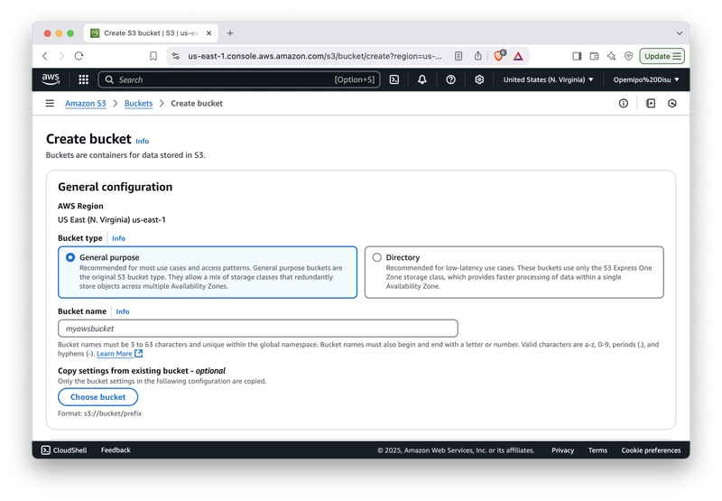Toggle the S3 side navigation hamburger
Screen dimensions: 722x501
point(50,103)
